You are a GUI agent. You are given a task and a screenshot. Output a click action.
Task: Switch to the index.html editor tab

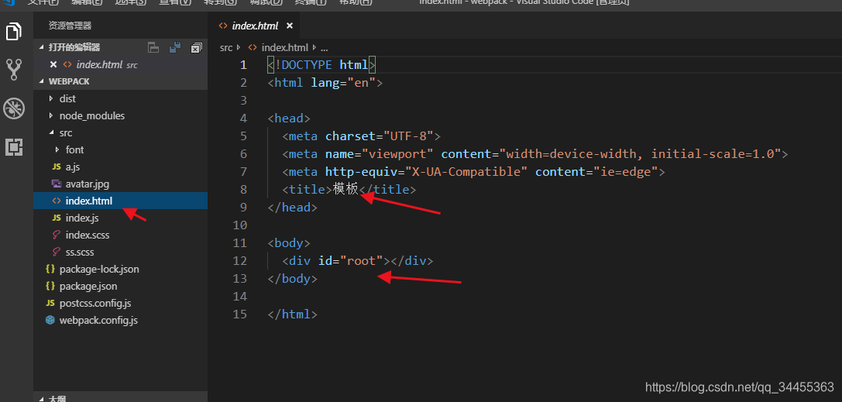point(255,26)
